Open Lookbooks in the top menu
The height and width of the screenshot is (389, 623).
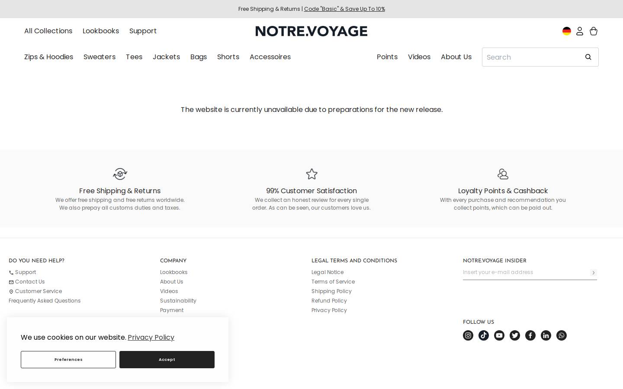tap(101, 31)
